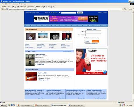Click Classifieds in the MySpace navigation bar
The width and height of the screenshot is (134, 107).
(97, 26)
